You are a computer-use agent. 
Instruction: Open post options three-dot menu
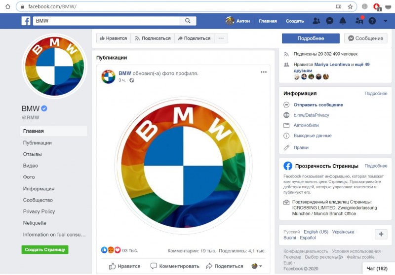(x=264, y=72)
